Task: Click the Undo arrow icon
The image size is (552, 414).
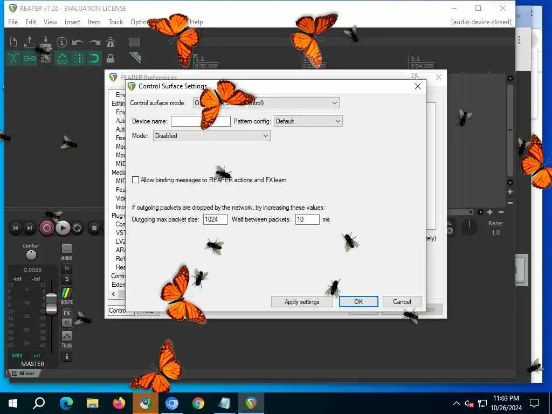Action: (x=78, y=42)
